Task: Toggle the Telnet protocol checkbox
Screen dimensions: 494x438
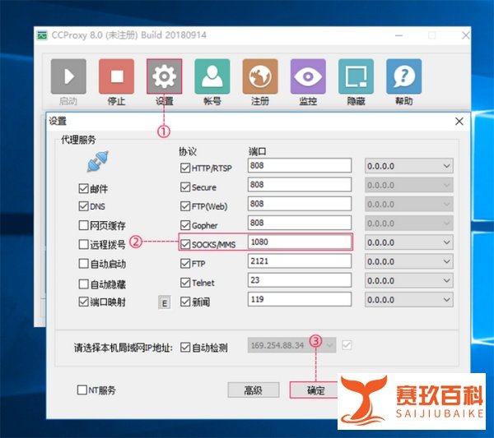Action: (185, 283)
